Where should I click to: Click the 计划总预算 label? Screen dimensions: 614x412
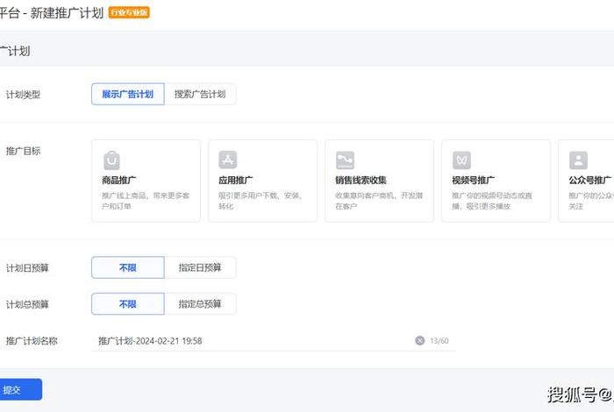[x=27, y=304]
